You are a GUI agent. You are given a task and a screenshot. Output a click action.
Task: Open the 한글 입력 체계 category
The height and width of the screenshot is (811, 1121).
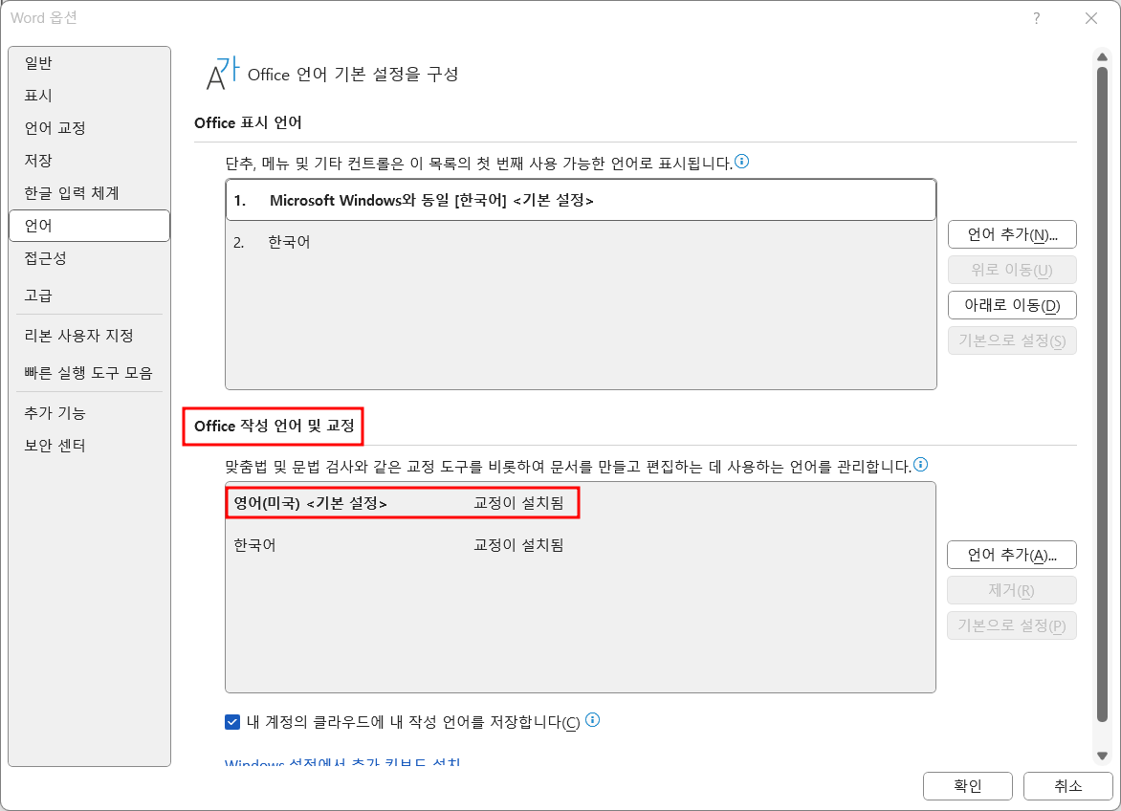coord(89,193)
